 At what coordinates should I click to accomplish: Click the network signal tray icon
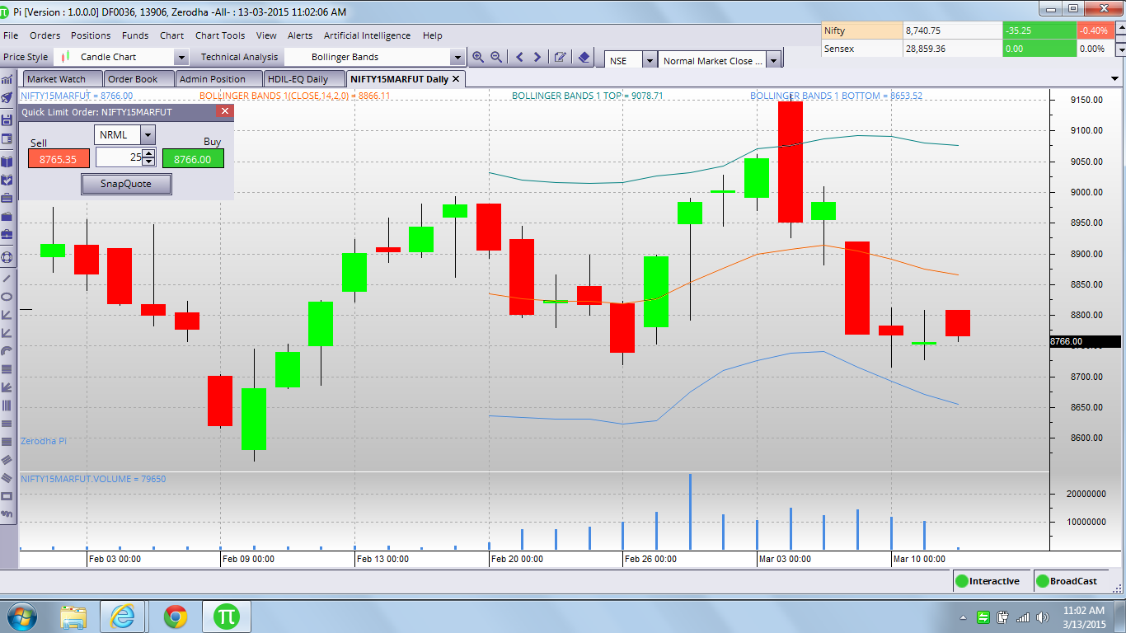[x=1023, y=617]
